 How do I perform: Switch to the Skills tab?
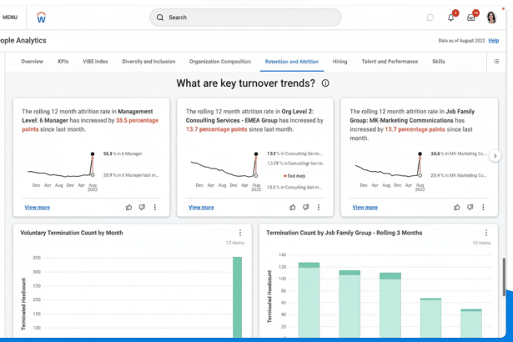(439, 62)
